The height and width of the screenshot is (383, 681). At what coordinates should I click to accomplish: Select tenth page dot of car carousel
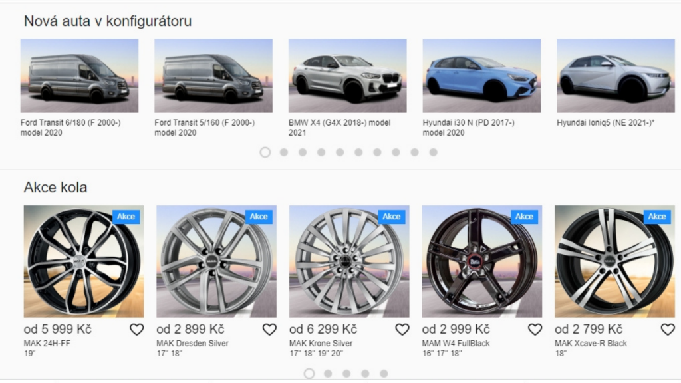pyautogui.click(x=434, y=152)
